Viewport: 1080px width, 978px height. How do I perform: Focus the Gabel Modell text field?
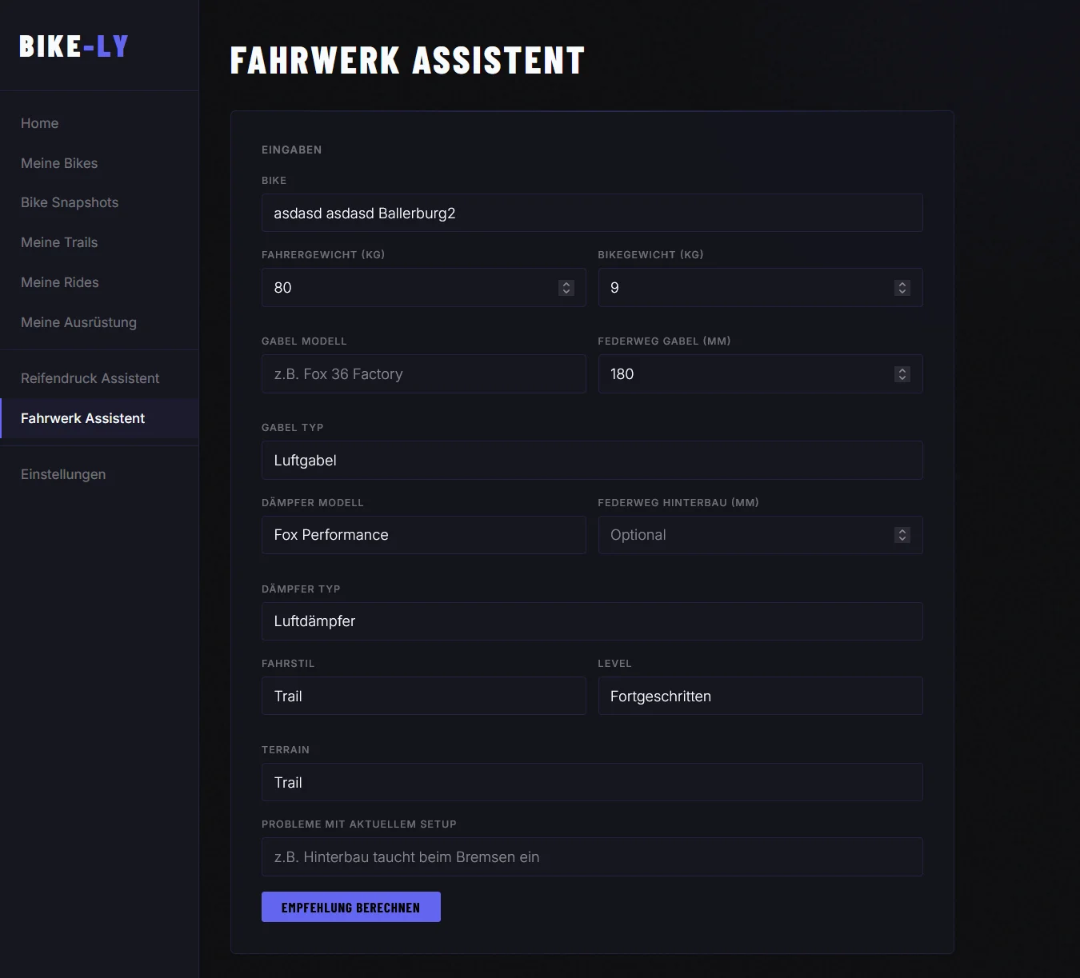tap(423, 374)
